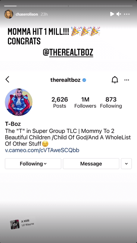View the 873 Following list
Screen dimensions: 137x243
[x=111, y=103]
